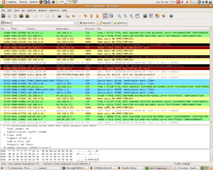This screenshot has height=170, width=213.
Task: Expand the Header checksum tree node
Action: (x=4, y=147)
